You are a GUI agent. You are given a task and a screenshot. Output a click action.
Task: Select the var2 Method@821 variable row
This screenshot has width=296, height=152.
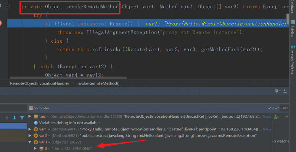click(150, 136)
